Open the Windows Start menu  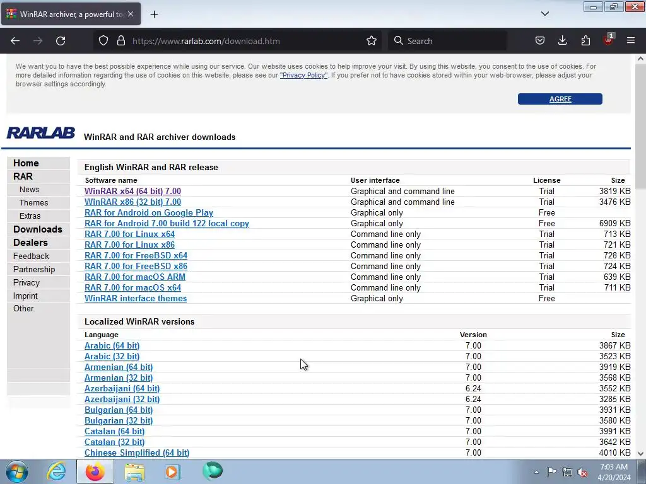pos(17,471)
